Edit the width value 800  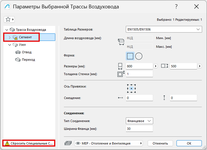point(139,66)
